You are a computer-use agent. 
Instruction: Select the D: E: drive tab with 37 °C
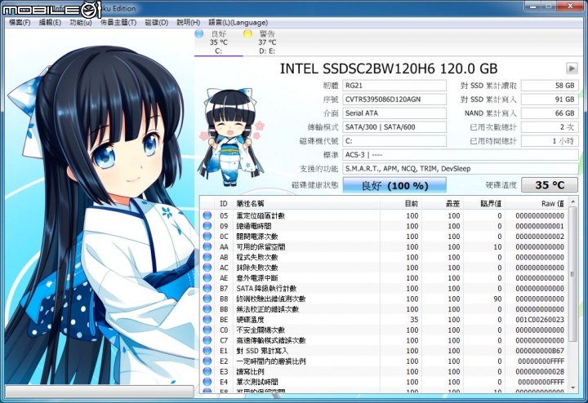coord(267,42)
